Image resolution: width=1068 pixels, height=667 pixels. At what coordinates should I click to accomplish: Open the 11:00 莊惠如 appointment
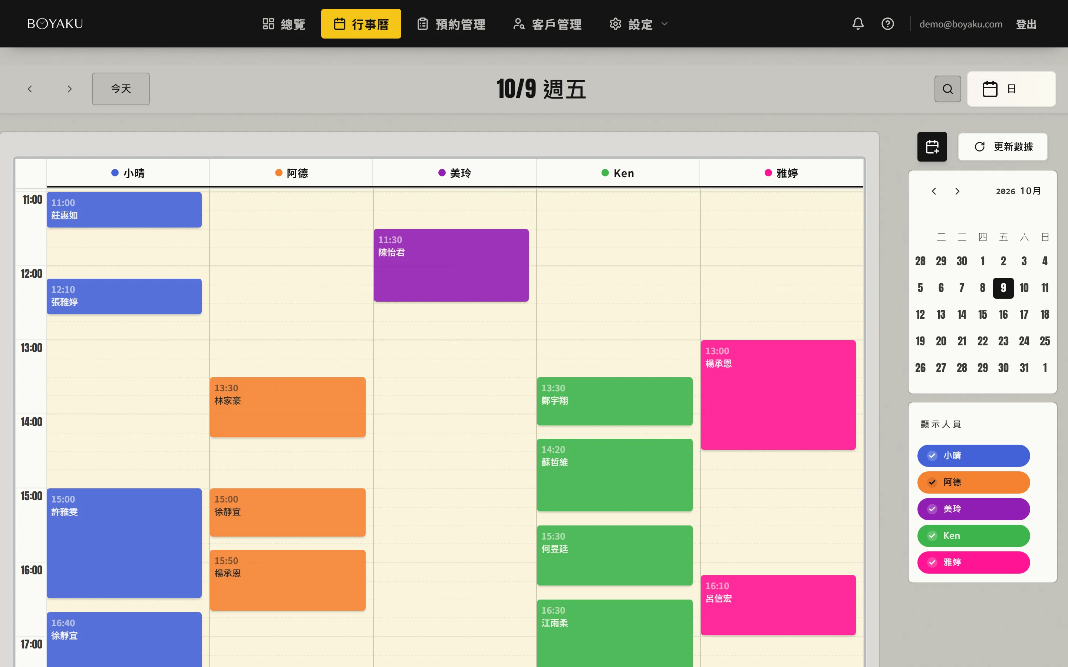124,209
